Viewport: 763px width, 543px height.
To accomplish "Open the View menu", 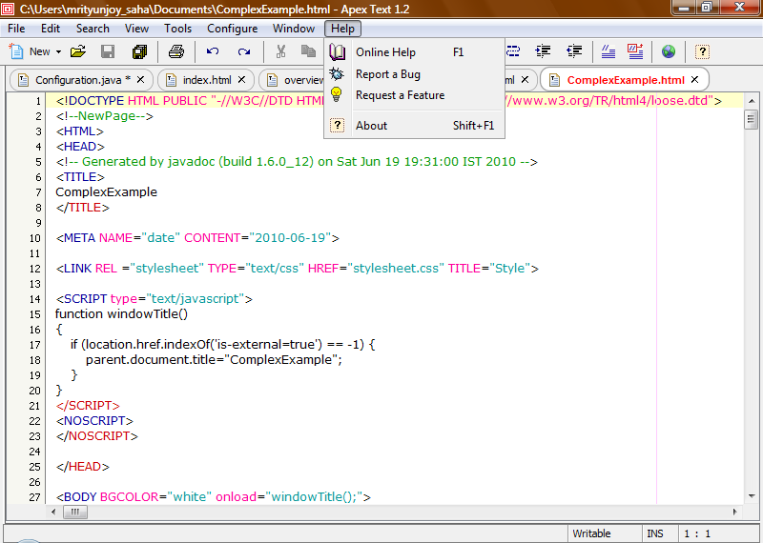I will [x=136, y=29].
